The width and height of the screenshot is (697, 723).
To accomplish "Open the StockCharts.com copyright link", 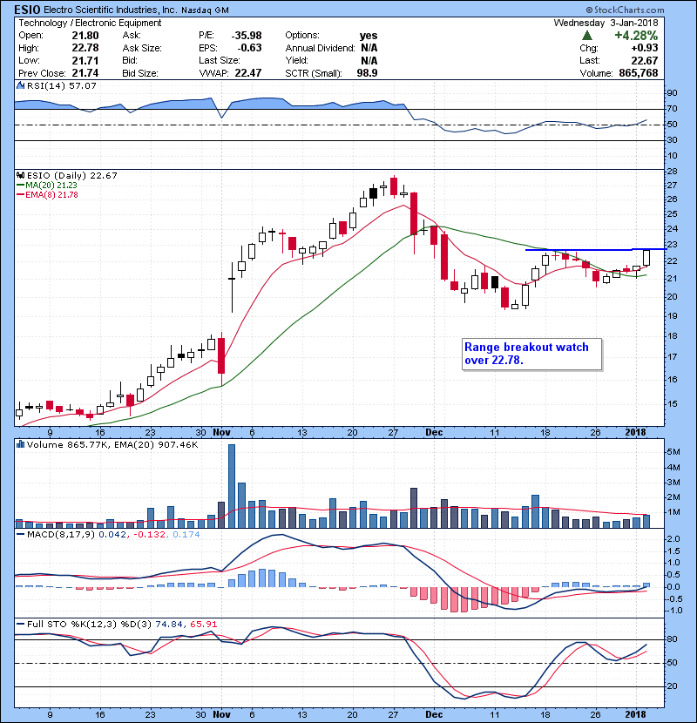I will [x=625, y=10].
